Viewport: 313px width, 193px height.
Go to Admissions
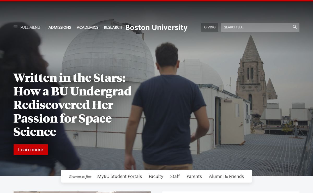60,27
